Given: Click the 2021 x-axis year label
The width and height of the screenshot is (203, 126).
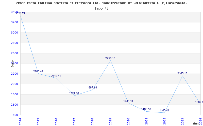Looking at the screenshot, I should (146, 121).
